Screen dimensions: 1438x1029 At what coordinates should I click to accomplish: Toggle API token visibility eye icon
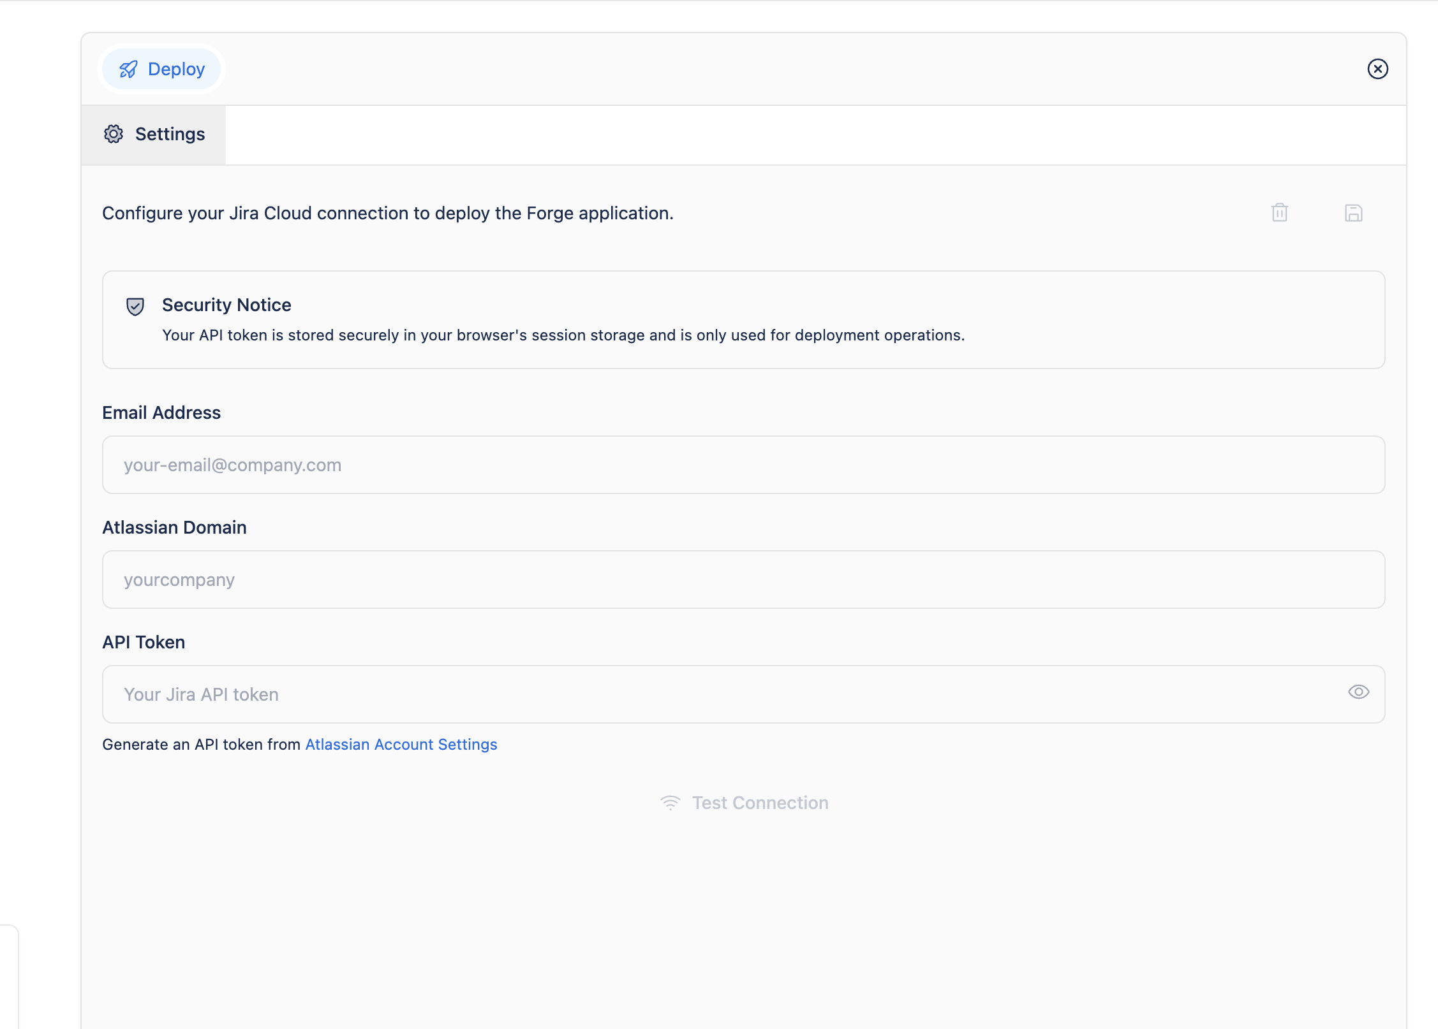(1358, 692)
